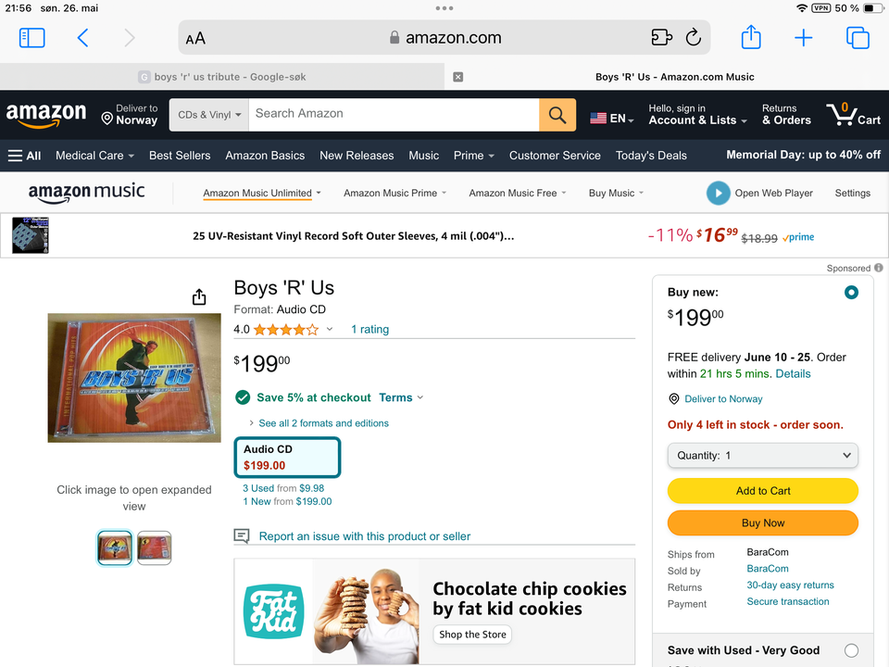
Task: Click the orange Amazon search magnifier button
Action: point(557,115)
